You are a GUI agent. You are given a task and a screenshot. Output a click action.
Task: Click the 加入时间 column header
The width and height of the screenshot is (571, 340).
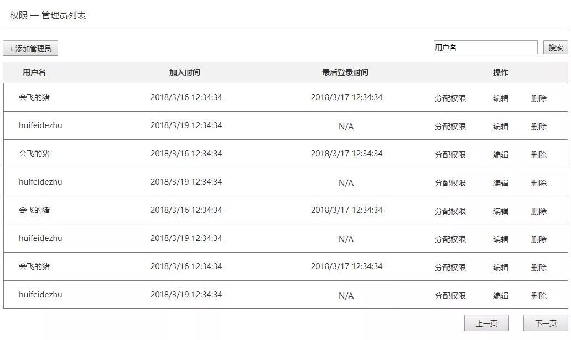coord(185,72)
